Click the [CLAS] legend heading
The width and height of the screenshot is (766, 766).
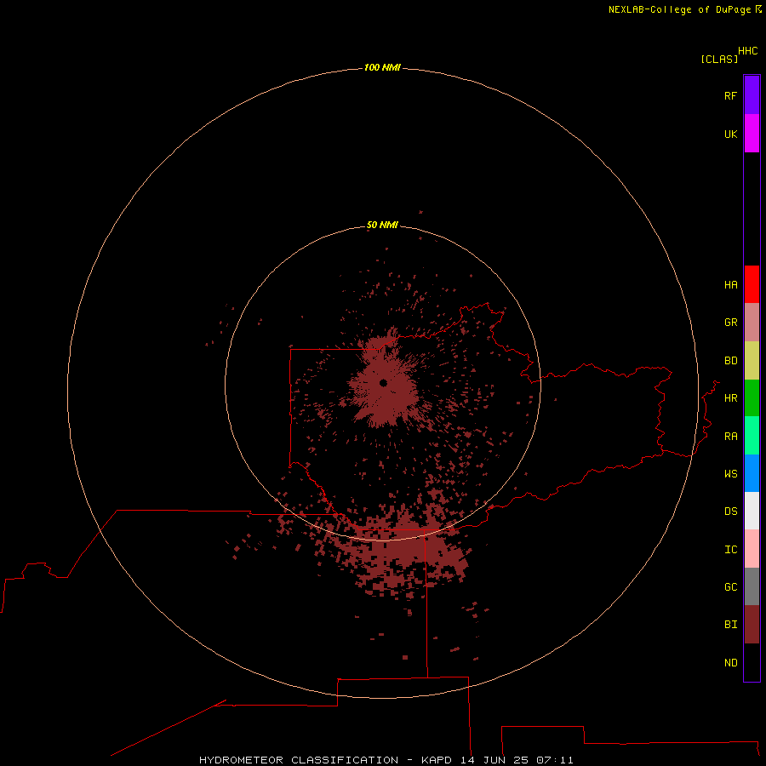pyautogui.click(x=719, y=59)
